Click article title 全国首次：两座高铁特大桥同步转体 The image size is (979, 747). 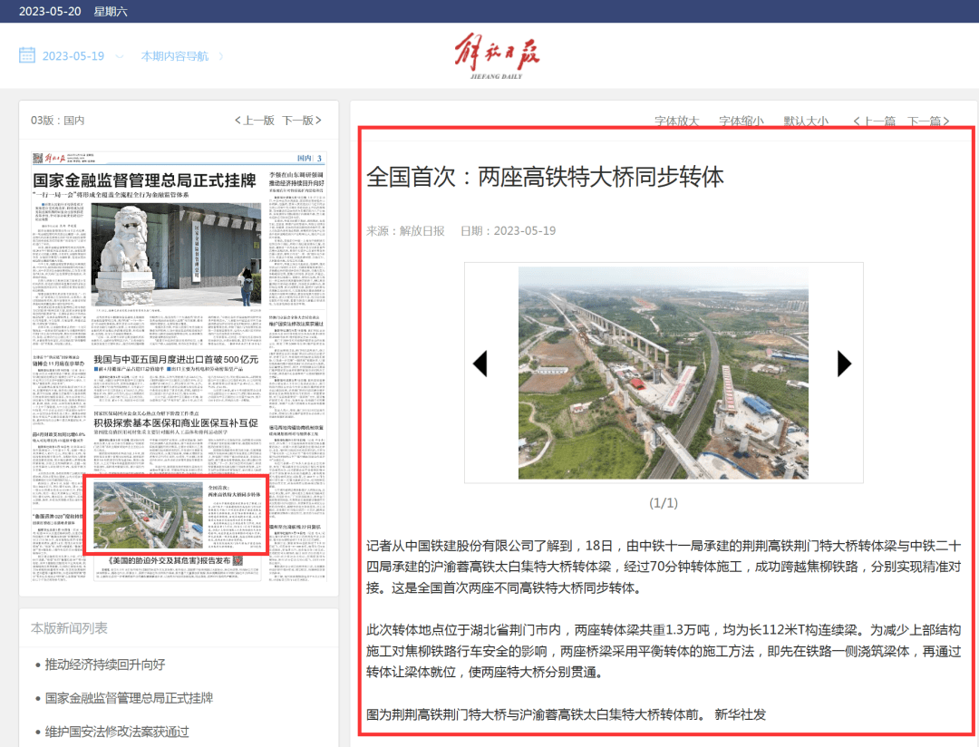pyautogui.click(x=545, y=177)
